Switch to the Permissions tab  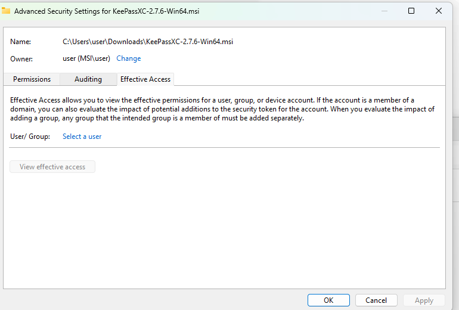point(32,79)
